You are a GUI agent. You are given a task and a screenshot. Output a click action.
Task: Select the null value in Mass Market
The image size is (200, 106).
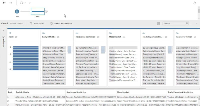click(123, 48)
